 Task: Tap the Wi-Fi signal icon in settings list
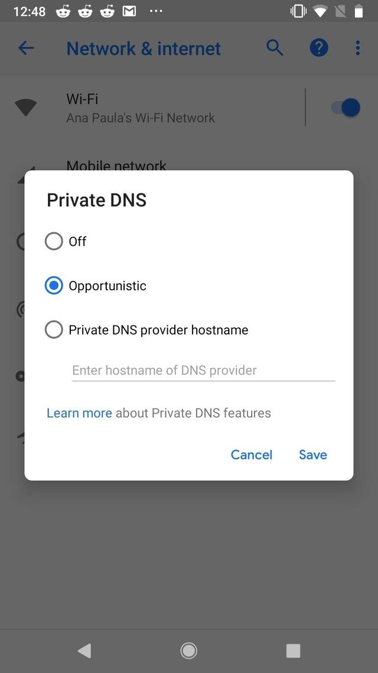point(26,108)
